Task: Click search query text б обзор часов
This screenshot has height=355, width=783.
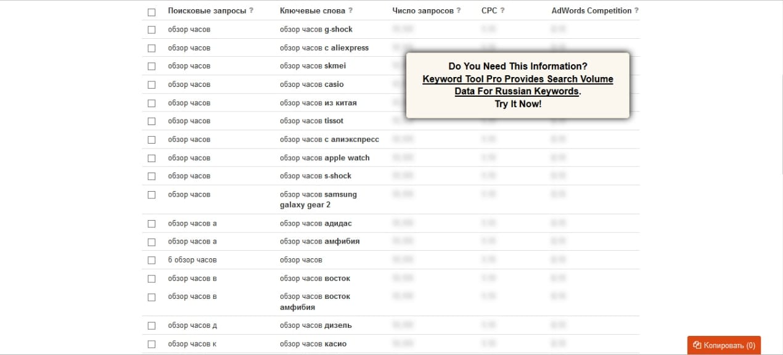Action: [x=192, y=260]
